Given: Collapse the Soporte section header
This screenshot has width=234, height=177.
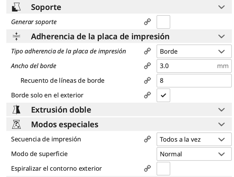Looking at the screenshot, I should coord(222,7).
